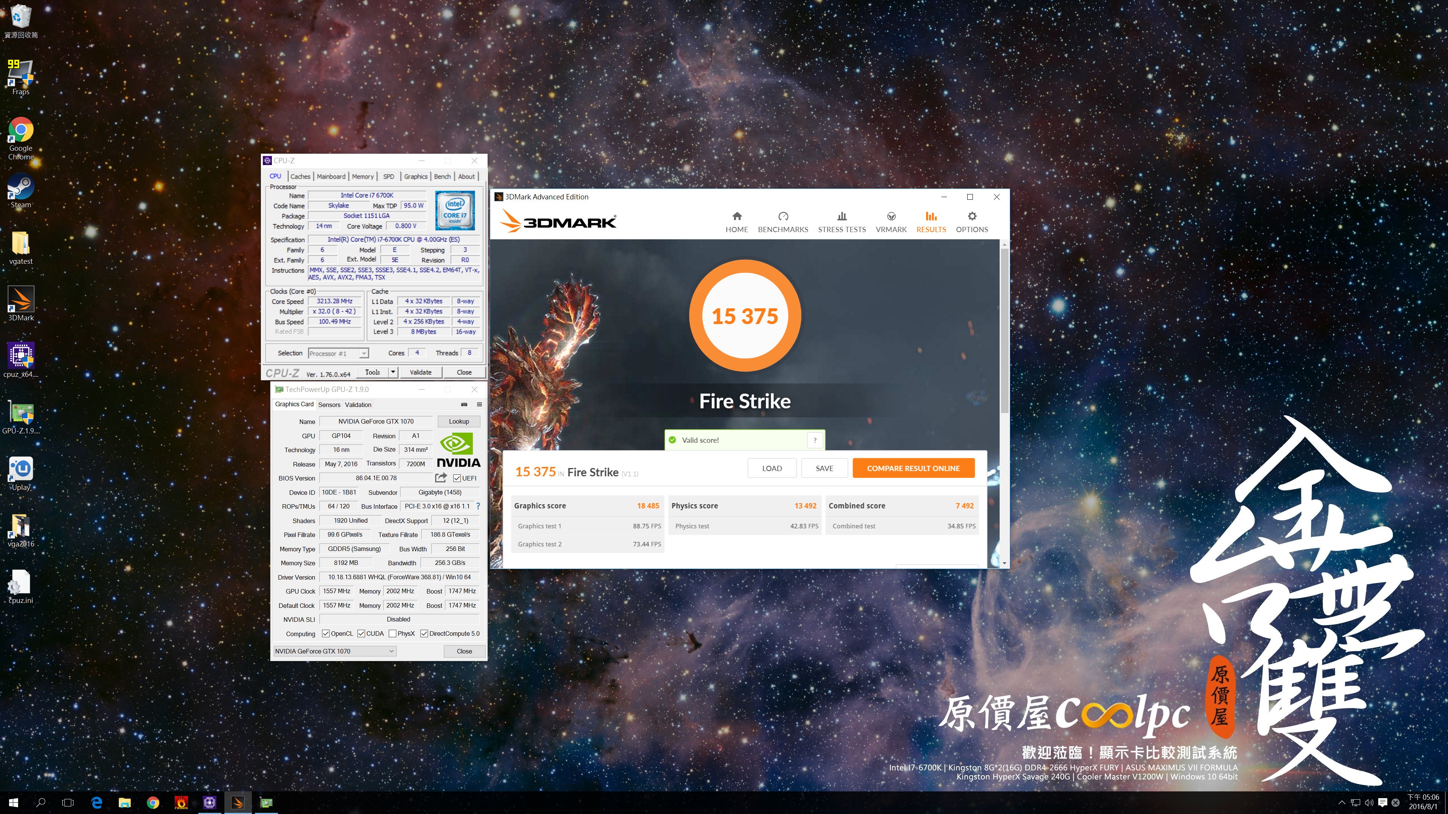Launch 3DMark desktop shortcut
Image resolution: width=1448 pixels, height=814 pixels.
(x=21, y=303)
